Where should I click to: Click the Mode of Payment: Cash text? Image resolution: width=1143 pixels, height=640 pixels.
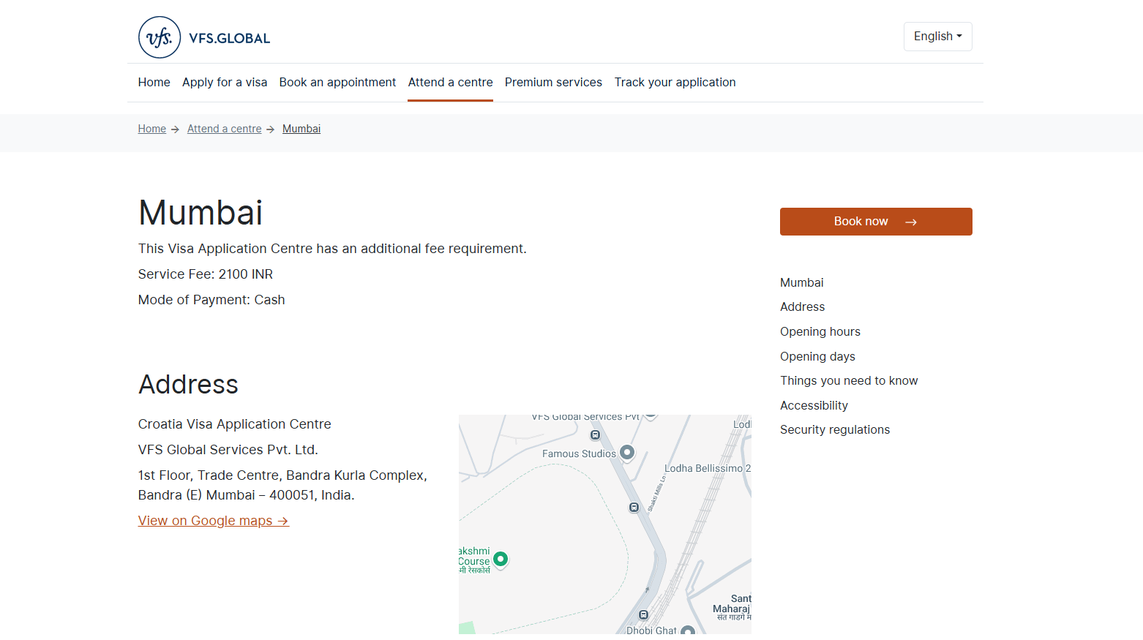[x=211, y=300]
